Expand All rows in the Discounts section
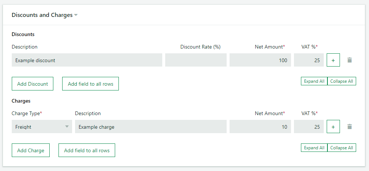The height and width of the screenshot is (171, 369). [x=314, y=81]
